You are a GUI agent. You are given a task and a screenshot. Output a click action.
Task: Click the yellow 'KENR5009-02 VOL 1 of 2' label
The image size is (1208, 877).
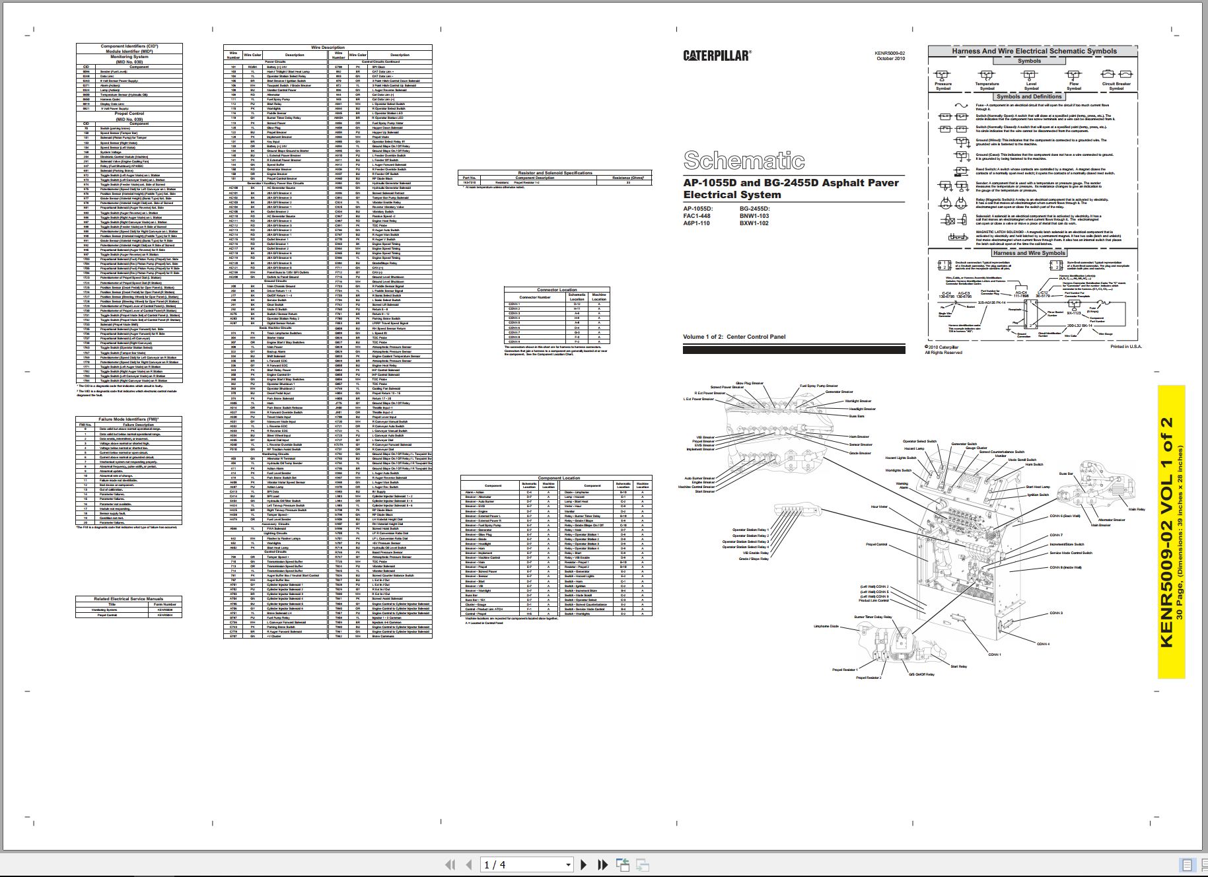click(1166, 532)
